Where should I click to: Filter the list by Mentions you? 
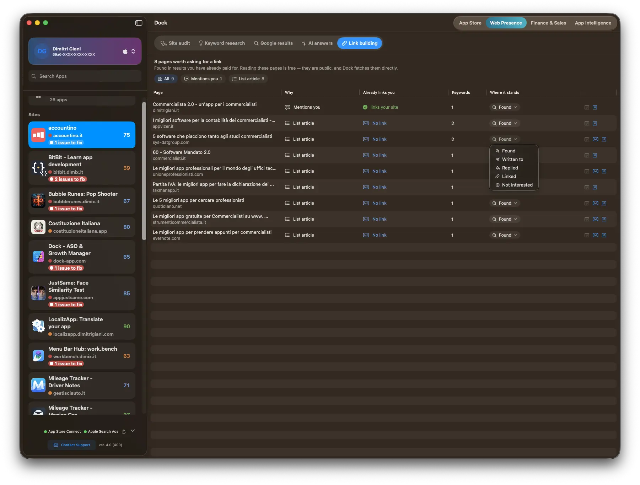click(203, 79)
